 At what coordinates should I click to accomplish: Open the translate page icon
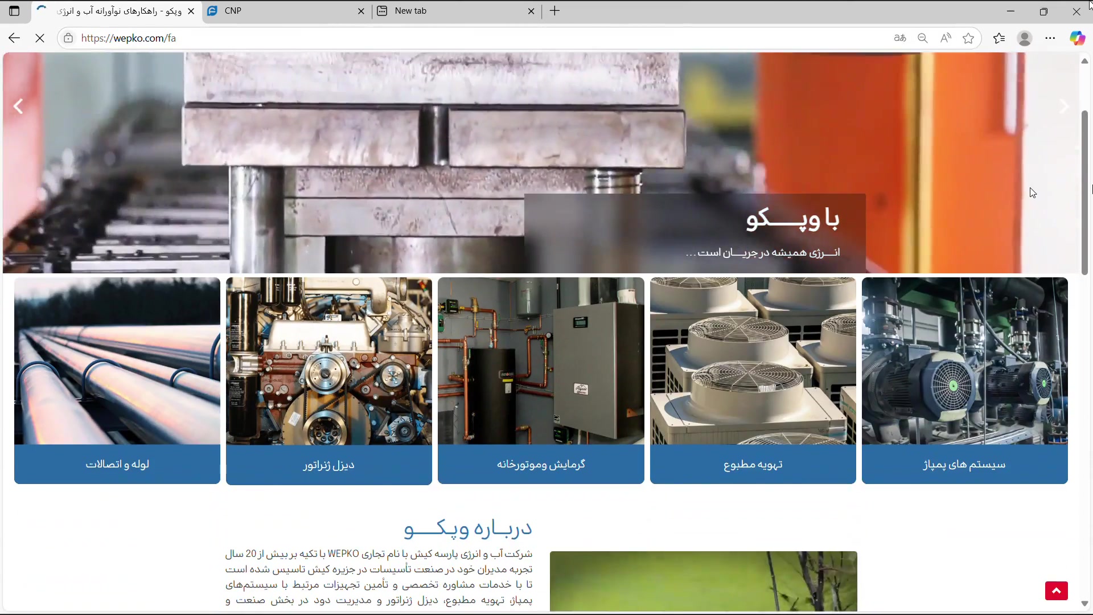coord(900,38)
